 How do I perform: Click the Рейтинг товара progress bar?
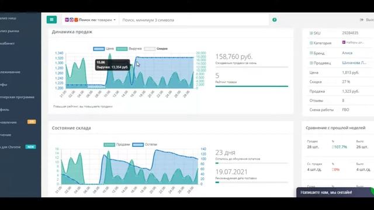coord(252,86)
